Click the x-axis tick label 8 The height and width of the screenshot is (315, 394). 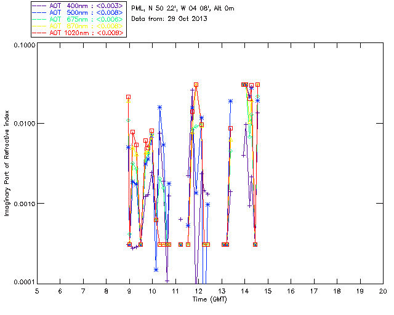pos(107,291)
